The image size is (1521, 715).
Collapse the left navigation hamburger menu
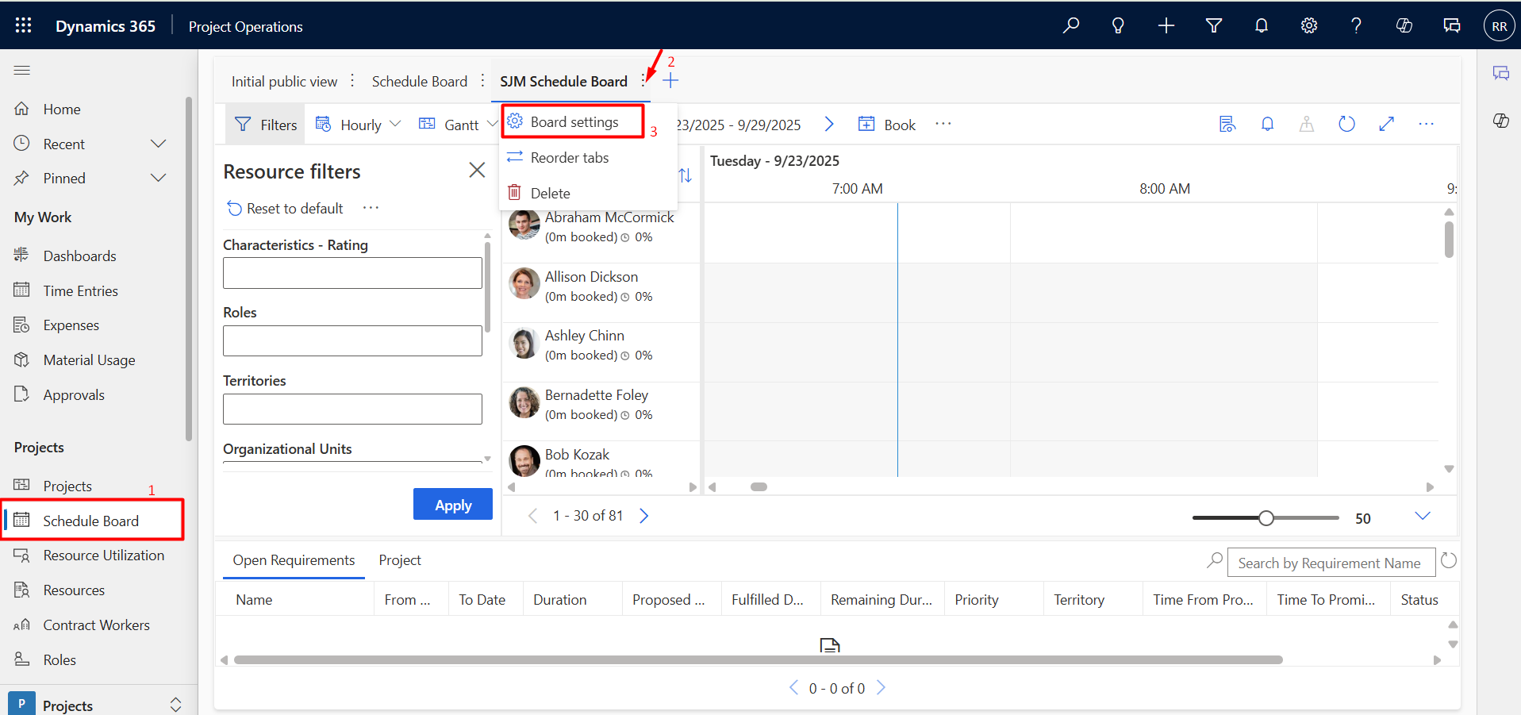(22, 71)
